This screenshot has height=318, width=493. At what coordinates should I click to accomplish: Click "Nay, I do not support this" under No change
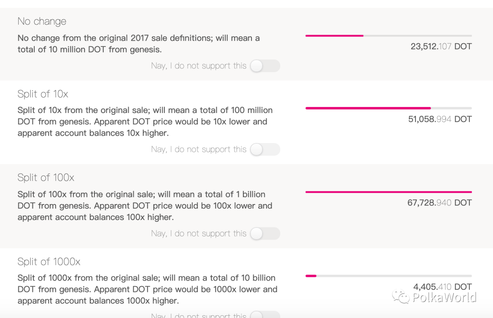[199, 66]
